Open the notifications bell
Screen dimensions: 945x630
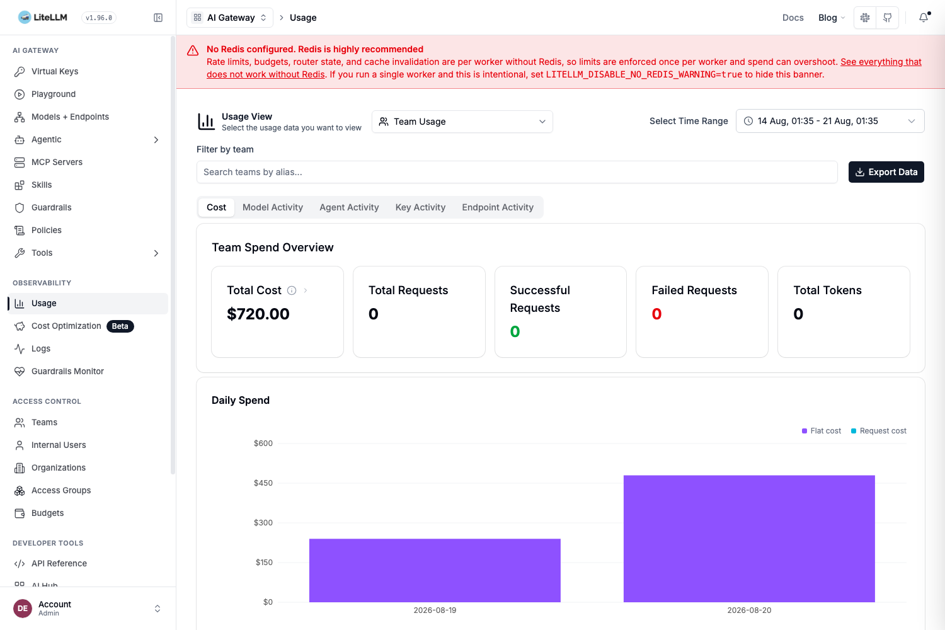pyautogui.click(x=924, y=18)
